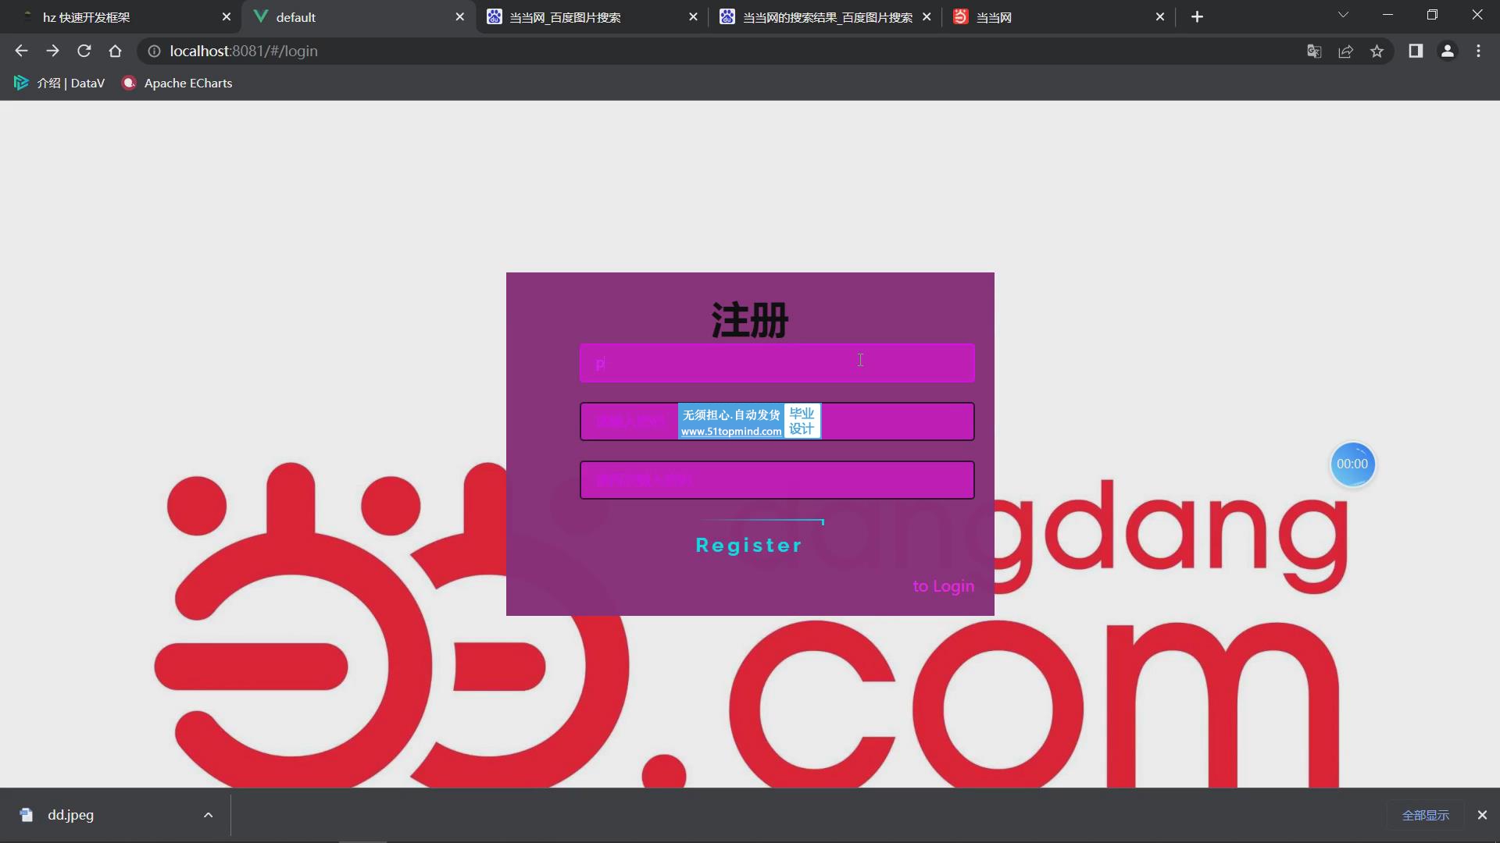This screenshot has width=1500, height=843.
Task: Close the browser window
Action: pyautogui.click(x=1477, y=15)
